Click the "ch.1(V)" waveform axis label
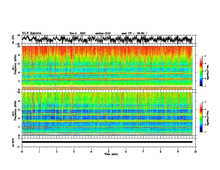Viewport: 220px width, 170px height. click(x=13, y=39)
